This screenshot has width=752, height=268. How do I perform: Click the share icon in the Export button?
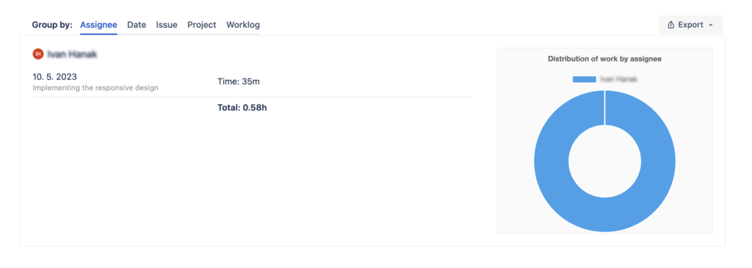pos(671,25)
